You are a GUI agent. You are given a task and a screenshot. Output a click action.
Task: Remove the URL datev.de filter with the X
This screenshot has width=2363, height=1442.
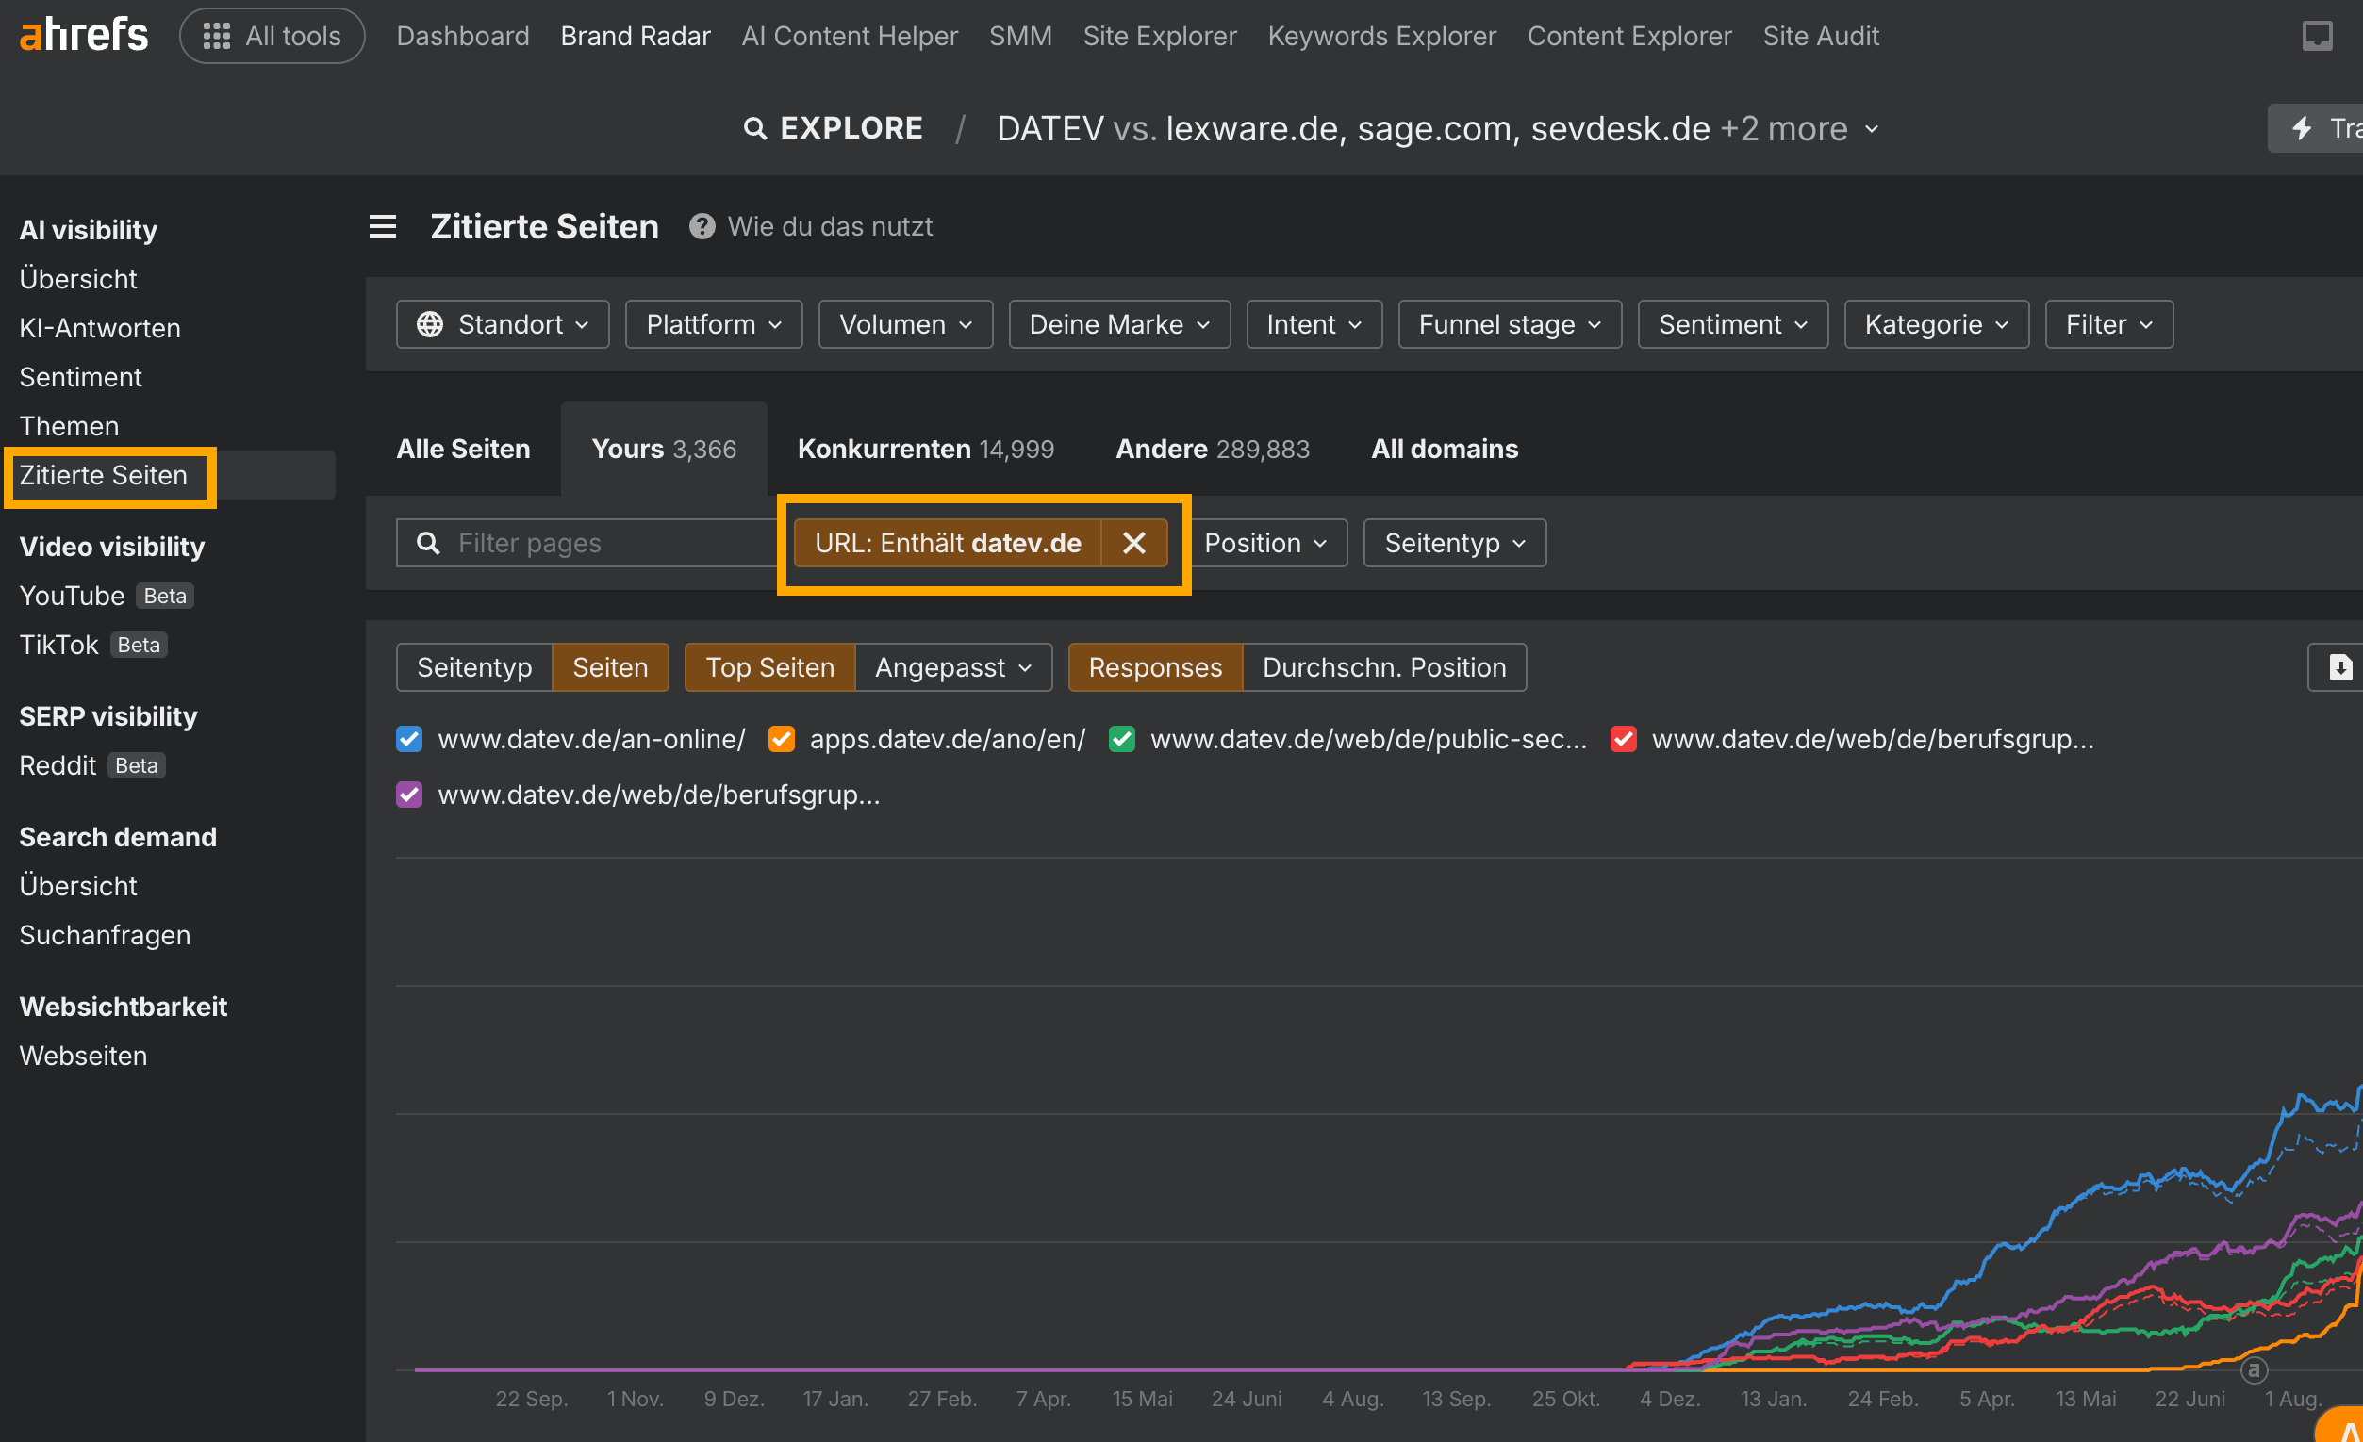pyautogui.click(x=1133, y=544)
